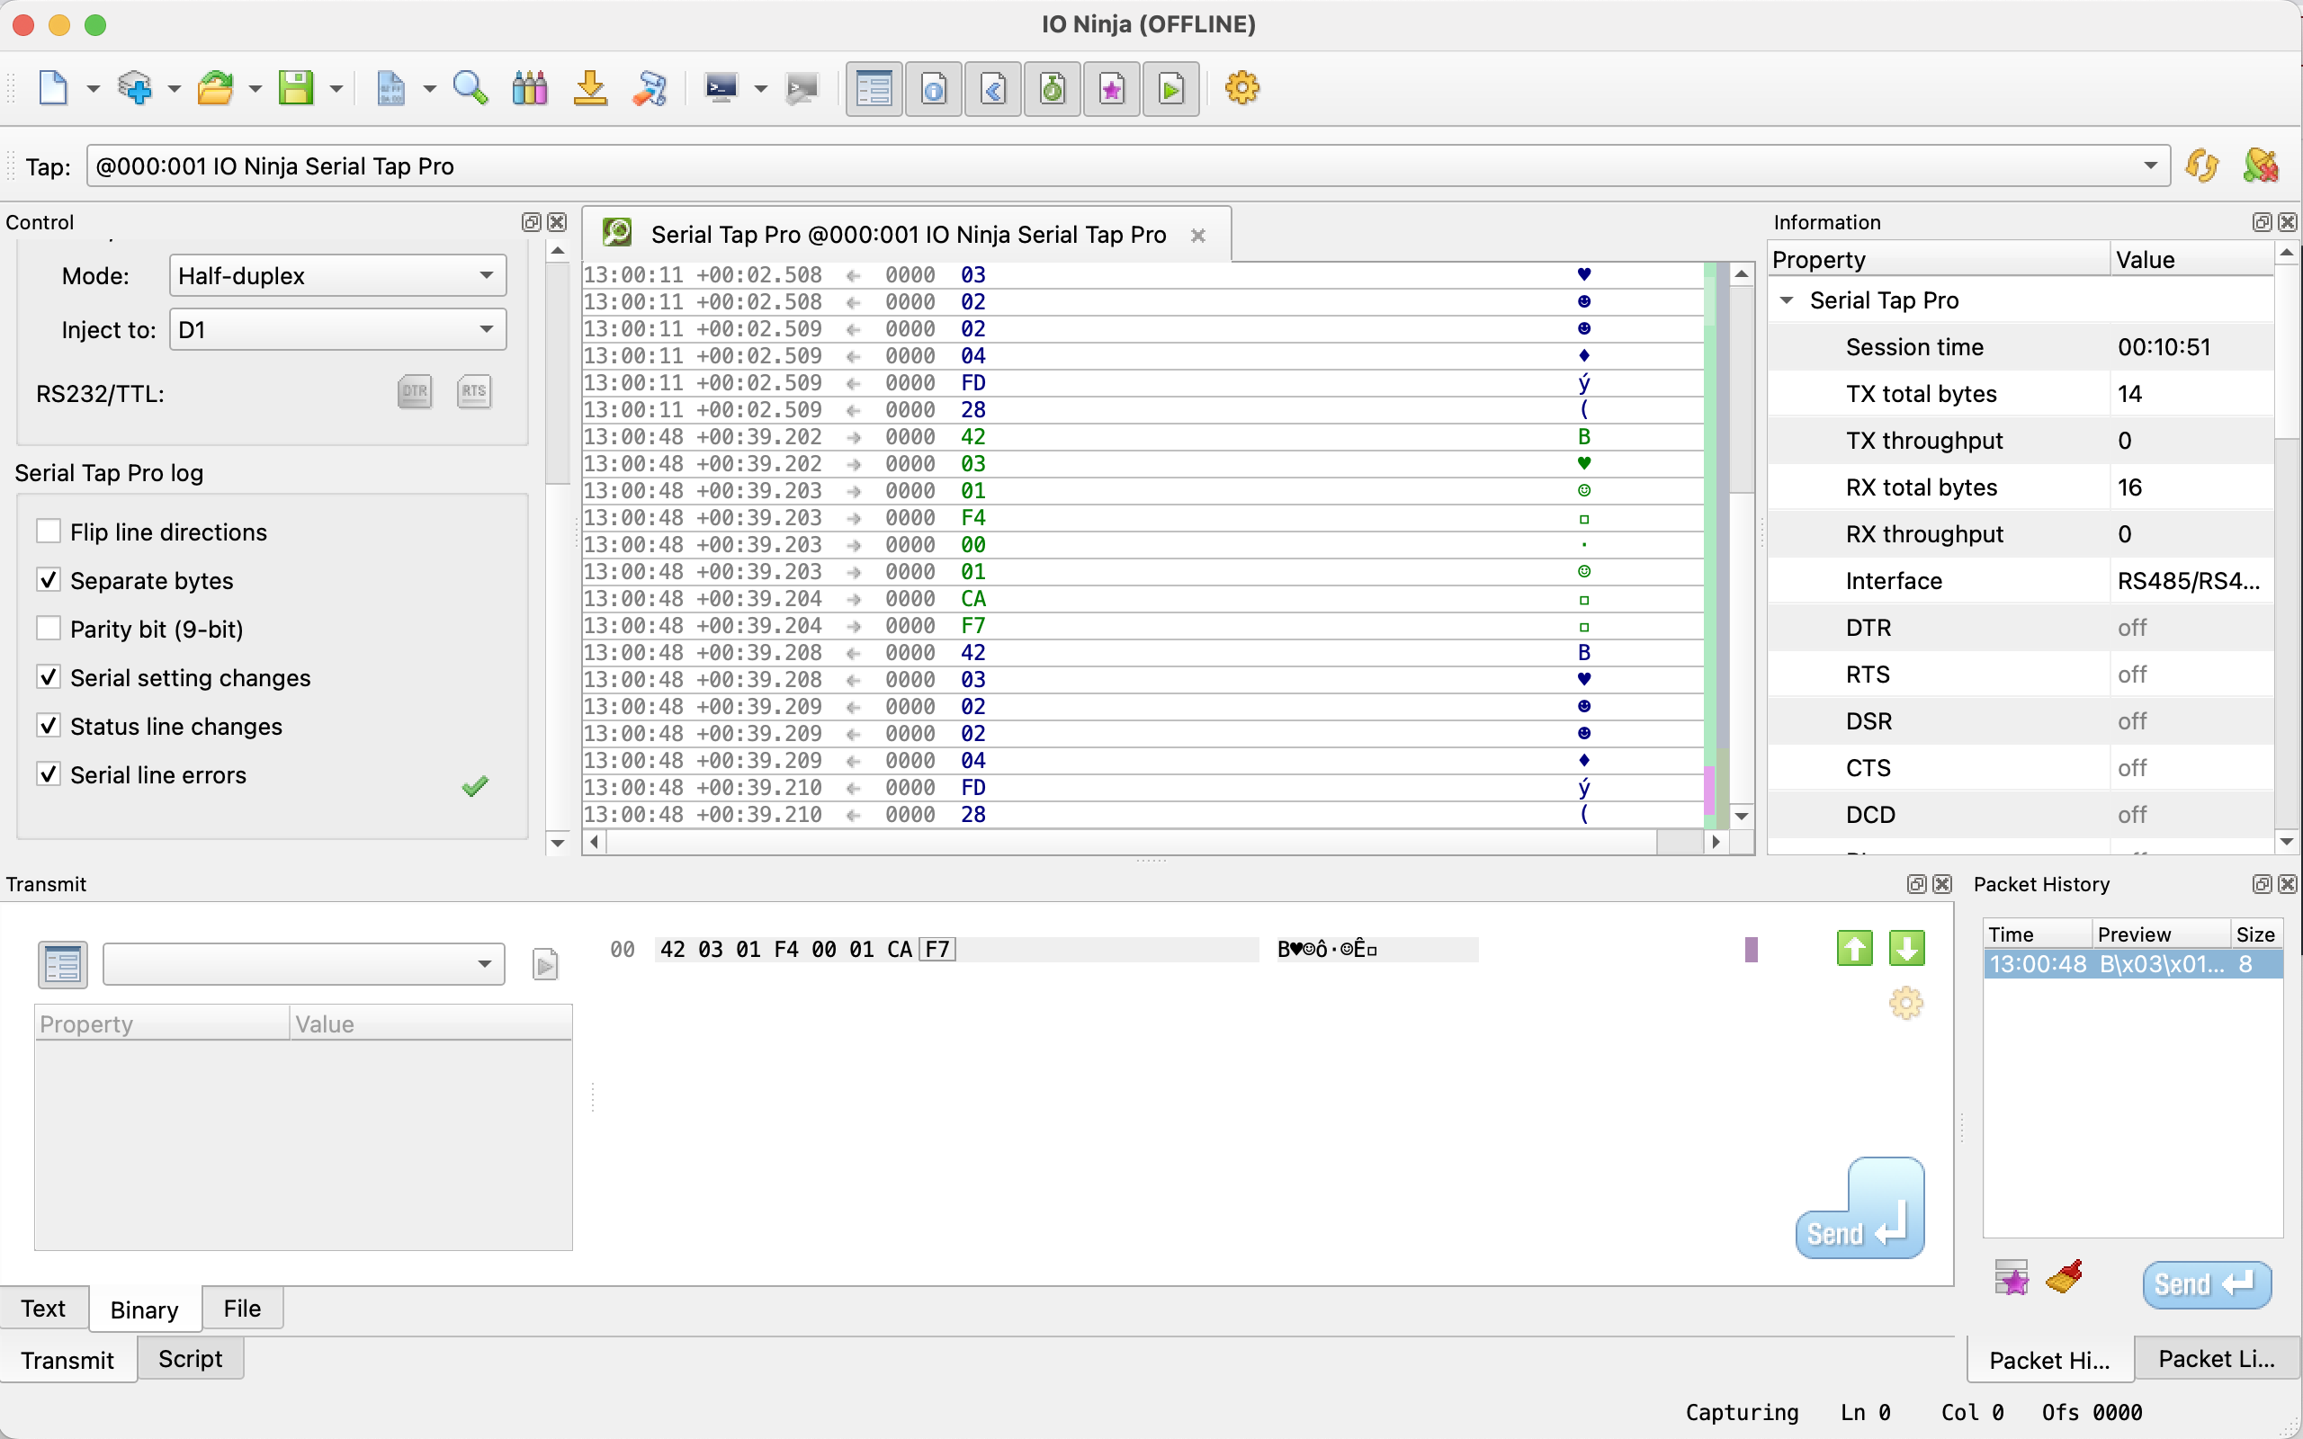Image resolution: width=2303 pixels, height=1439 pixels.
Task: Click the grayed terminal icon
Action: click(x=802, y=88)
